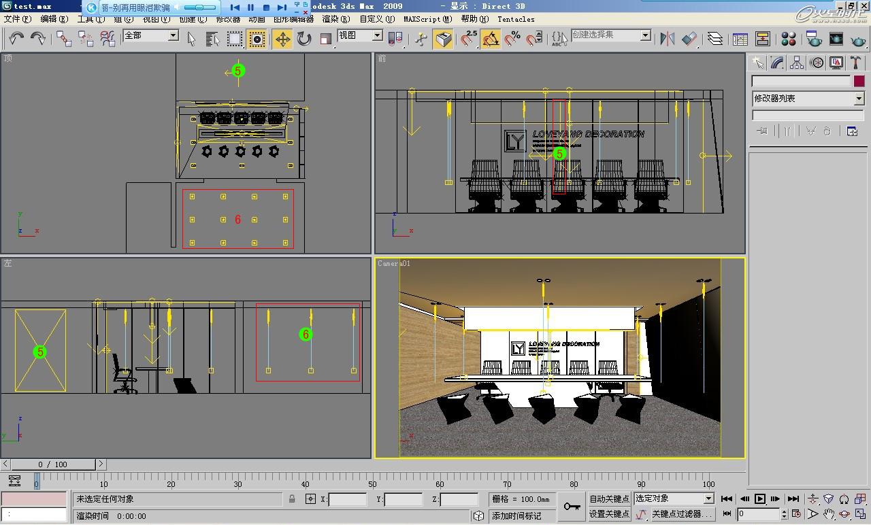Toggle selection lock padlock icon
The width and height of the screenshot is (871, 525).
tap(292, 499)
